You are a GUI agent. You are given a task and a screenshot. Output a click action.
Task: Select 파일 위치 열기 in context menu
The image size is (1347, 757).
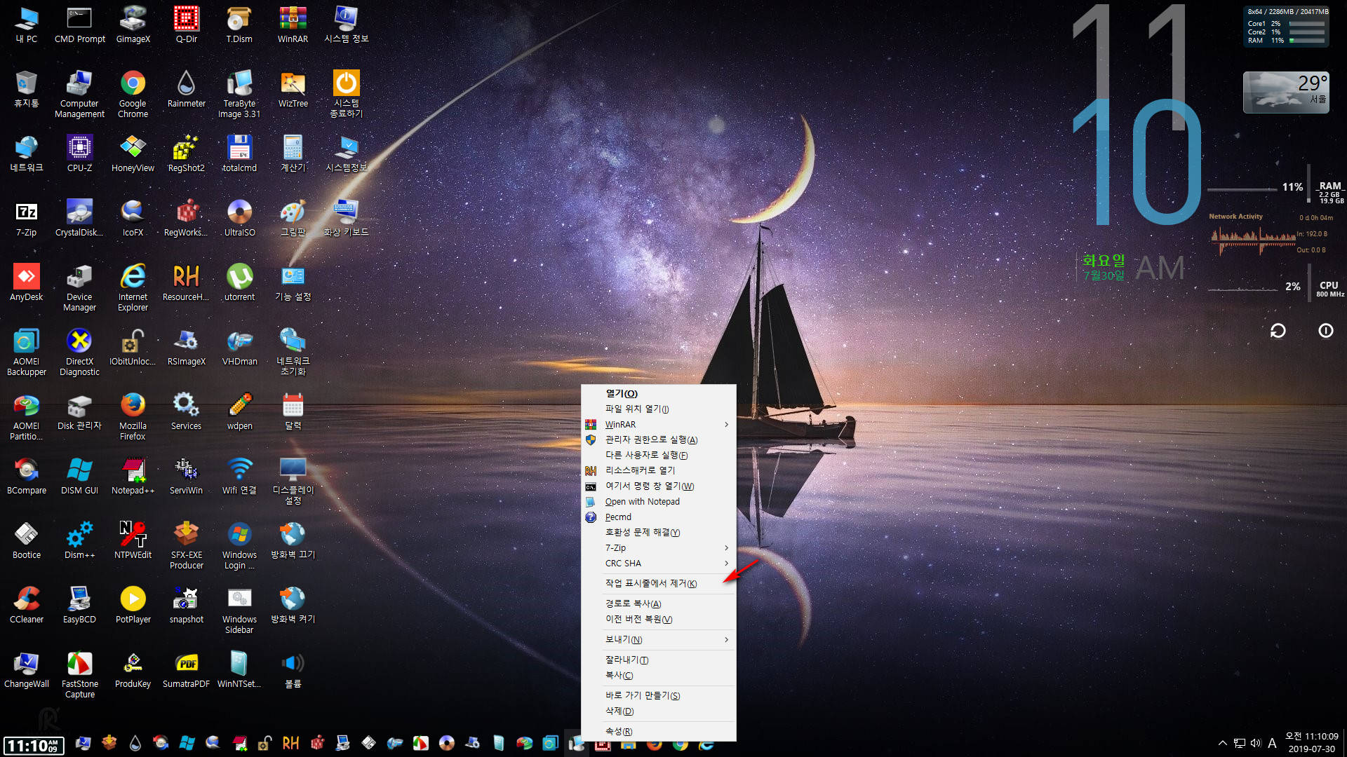coord(659,409)
